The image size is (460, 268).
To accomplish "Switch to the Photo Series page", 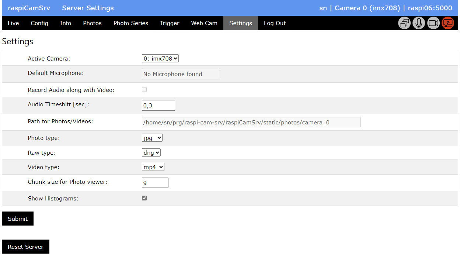I will pos(131,23).
